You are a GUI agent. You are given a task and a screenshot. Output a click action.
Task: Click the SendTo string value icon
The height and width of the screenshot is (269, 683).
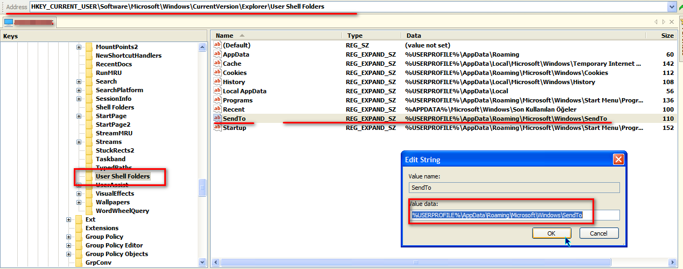tap(218, 119)
